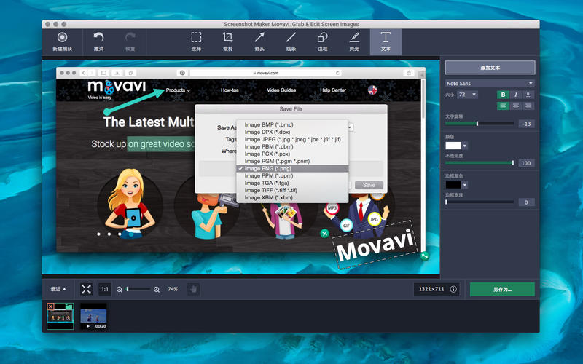Click the white text color swatch

pyautogui.click(x=453, y=146)
